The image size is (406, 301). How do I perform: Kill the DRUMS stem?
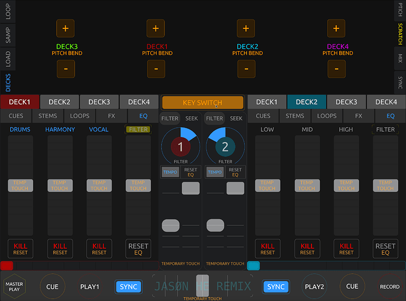coord(20,249)
